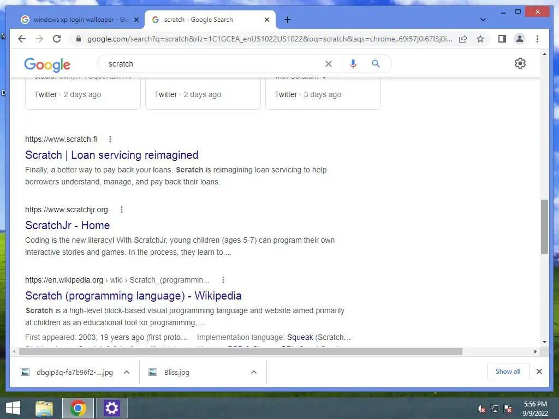Open the taskbar clock showing 5:56 PM
The height and width of the screenshot is (419, 559).
point(535,409)
